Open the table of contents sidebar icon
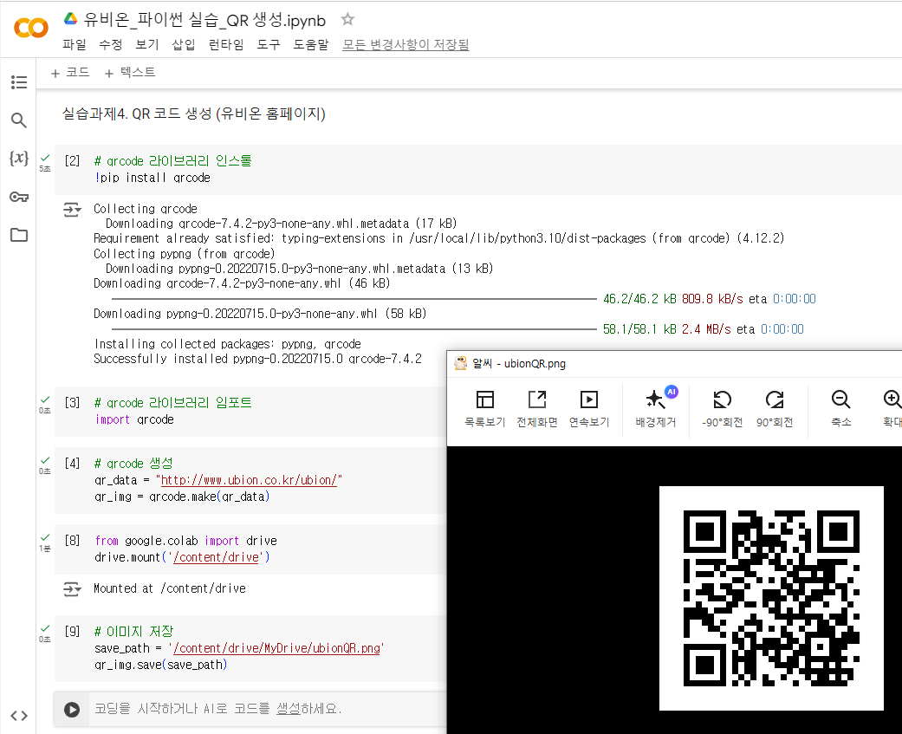 (18, 82)
